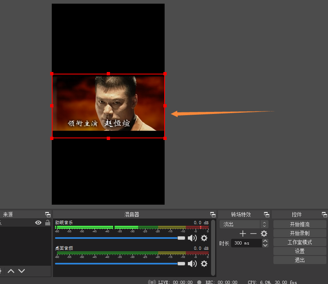Increase transition duration with up arrow

(x=265, y=241)
